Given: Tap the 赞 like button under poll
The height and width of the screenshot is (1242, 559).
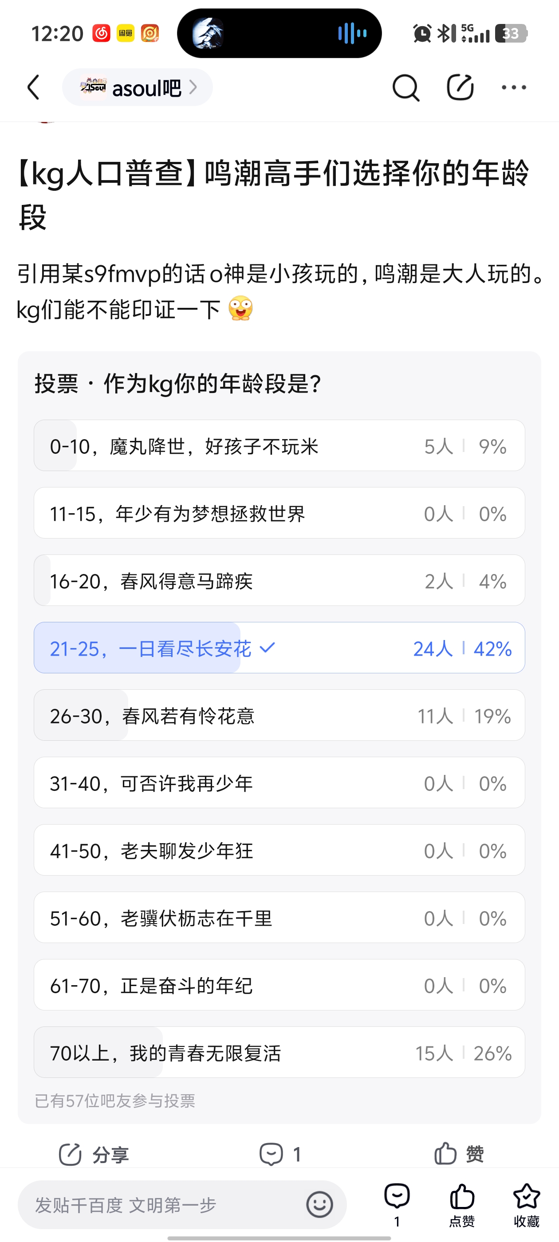Looking at the screenshot, I should pos(459,1154).
